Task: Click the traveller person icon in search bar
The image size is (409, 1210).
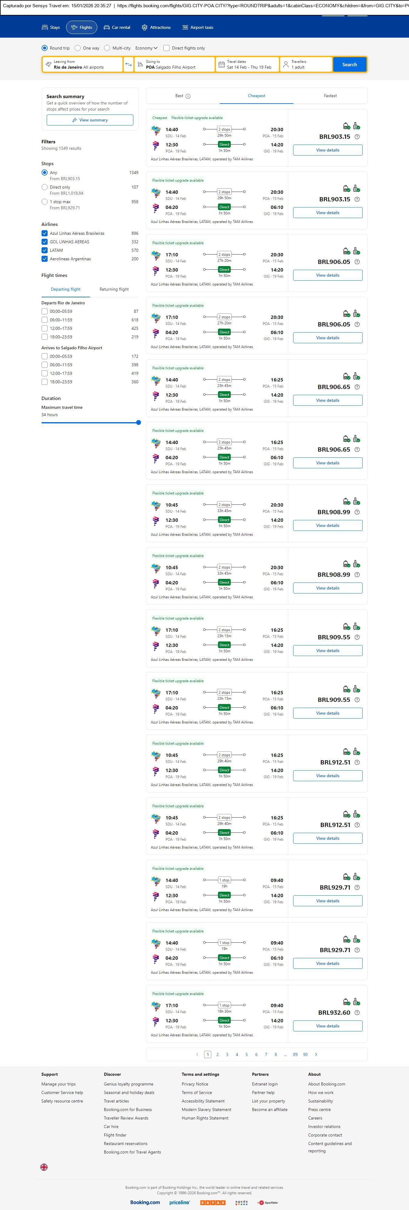Action: coord(286,64)
